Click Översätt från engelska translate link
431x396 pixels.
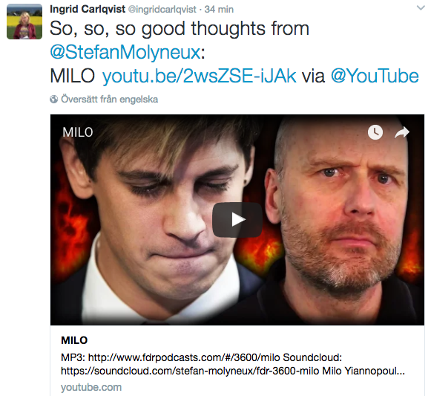[109, 99]
